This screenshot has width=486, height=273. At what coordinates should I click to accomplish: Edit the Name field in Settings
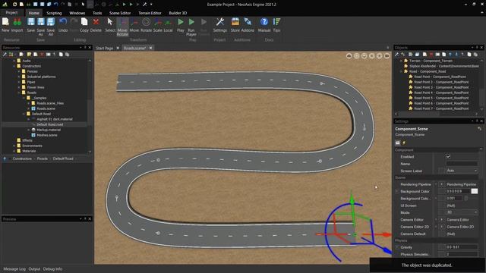pyautogui.click(x=462, y=164)
